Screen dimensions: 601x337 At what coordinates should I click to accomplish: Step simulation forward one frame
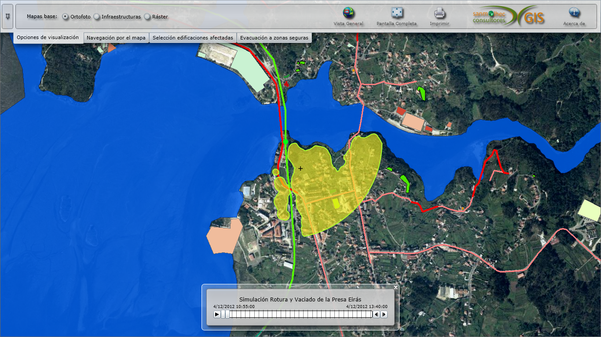click(x=384, y=314)
